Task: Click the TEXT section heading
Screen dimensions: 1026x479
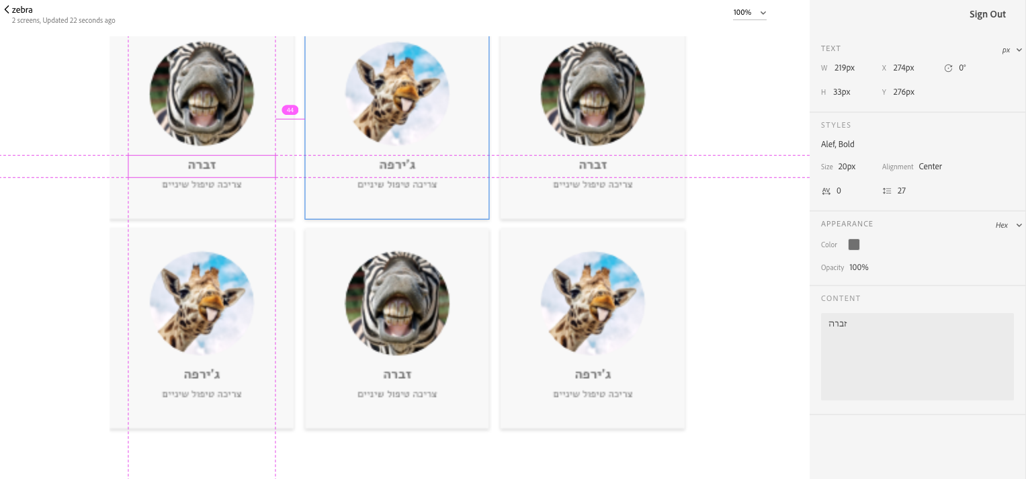Action: coord(831,48)
